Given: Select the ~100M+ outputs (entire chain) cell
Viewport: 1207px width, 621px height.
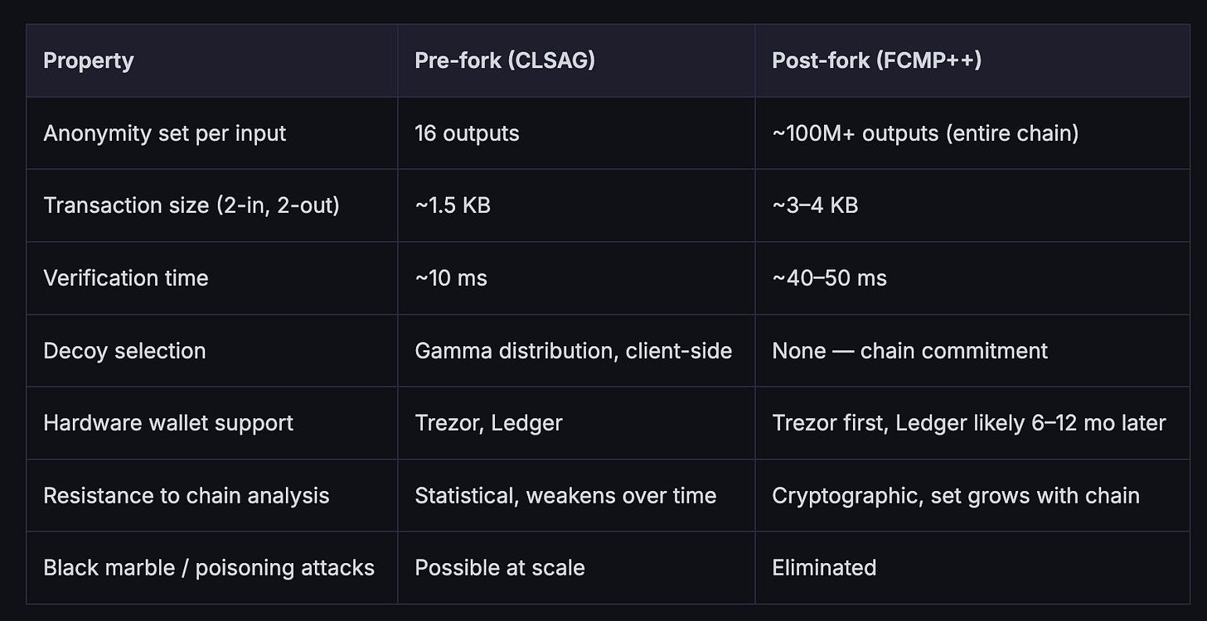Looking at the screenshot, I should 925,133.
